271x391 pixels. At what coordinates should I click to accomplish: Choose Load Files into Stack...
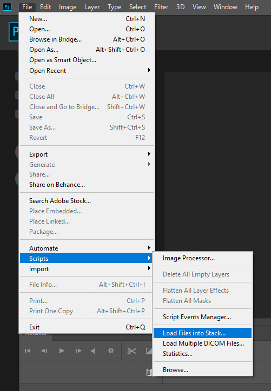(202, 333)
